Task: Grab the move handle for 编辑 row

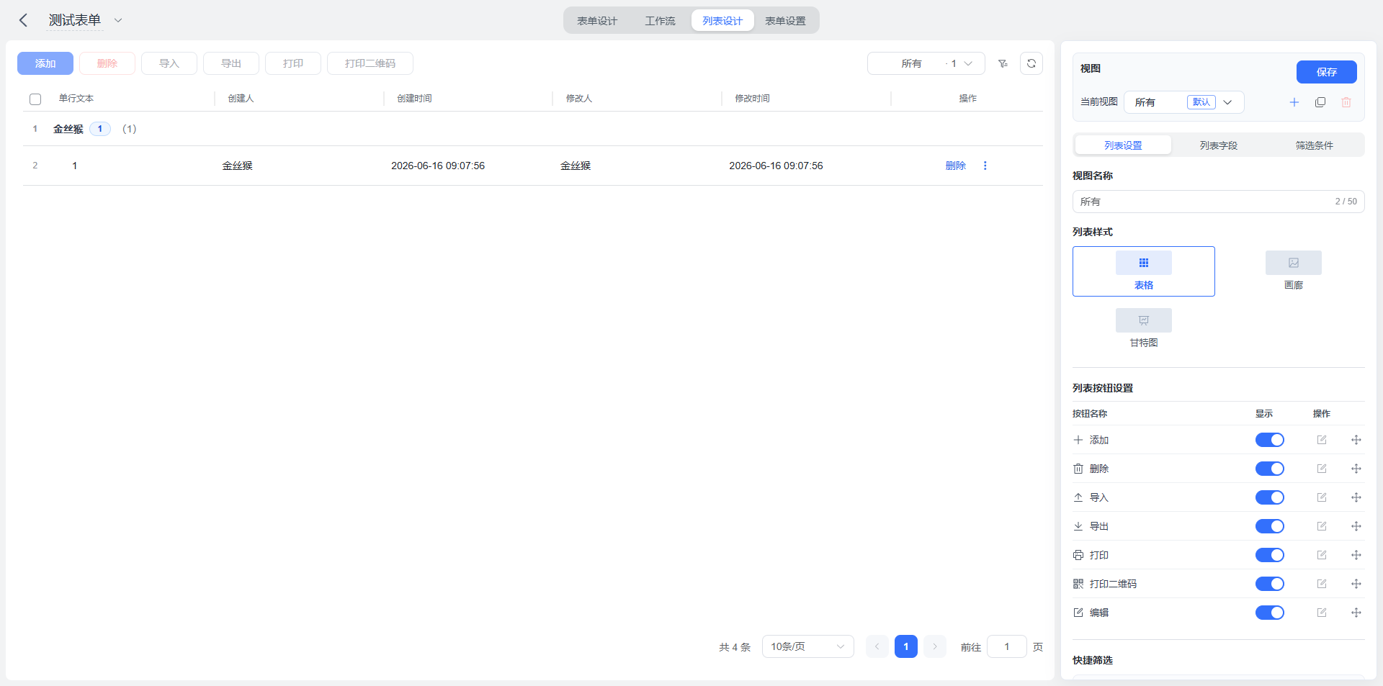Action: [1356, 613]
